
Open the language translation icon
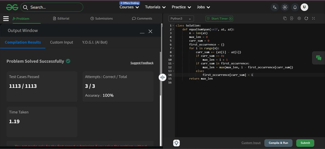[x=275, y=7]
